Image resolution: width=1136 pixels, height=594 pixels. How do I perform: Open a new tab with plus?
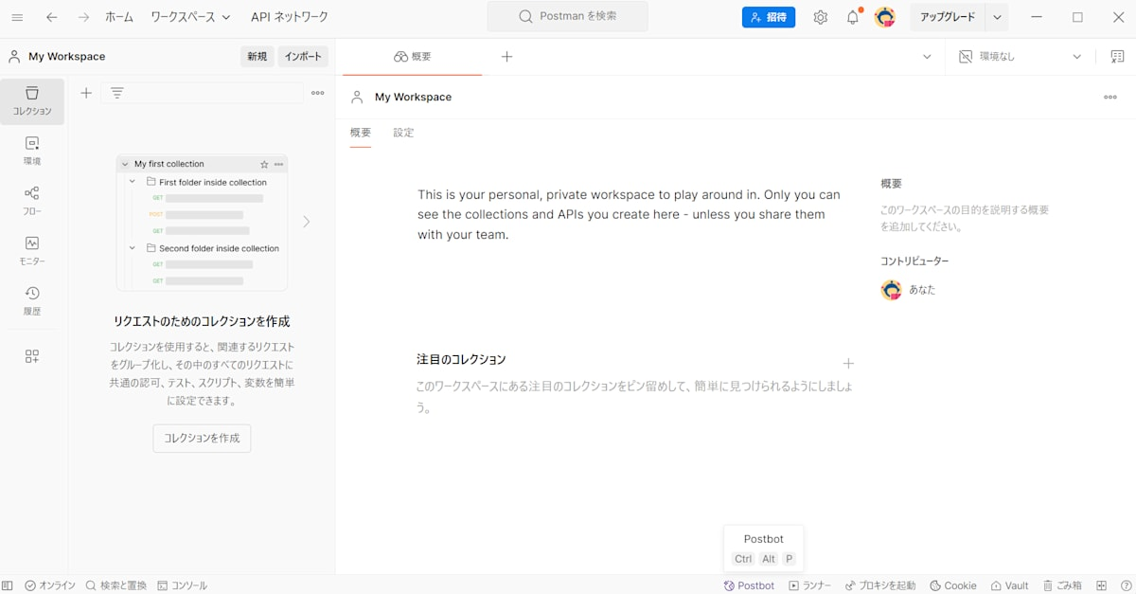click(506, 57)
